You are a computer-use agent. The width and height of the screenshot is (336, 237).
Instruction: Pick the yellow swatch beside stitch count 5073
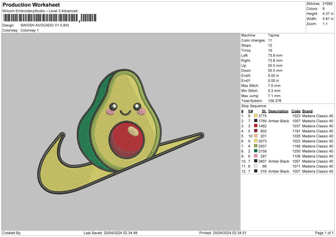point(256,141)
